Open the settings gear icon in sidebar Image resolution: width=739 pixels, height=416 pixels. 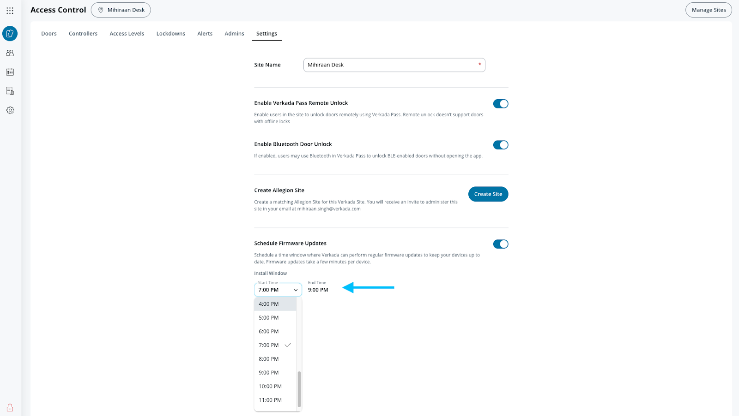[x=10, y=110]
